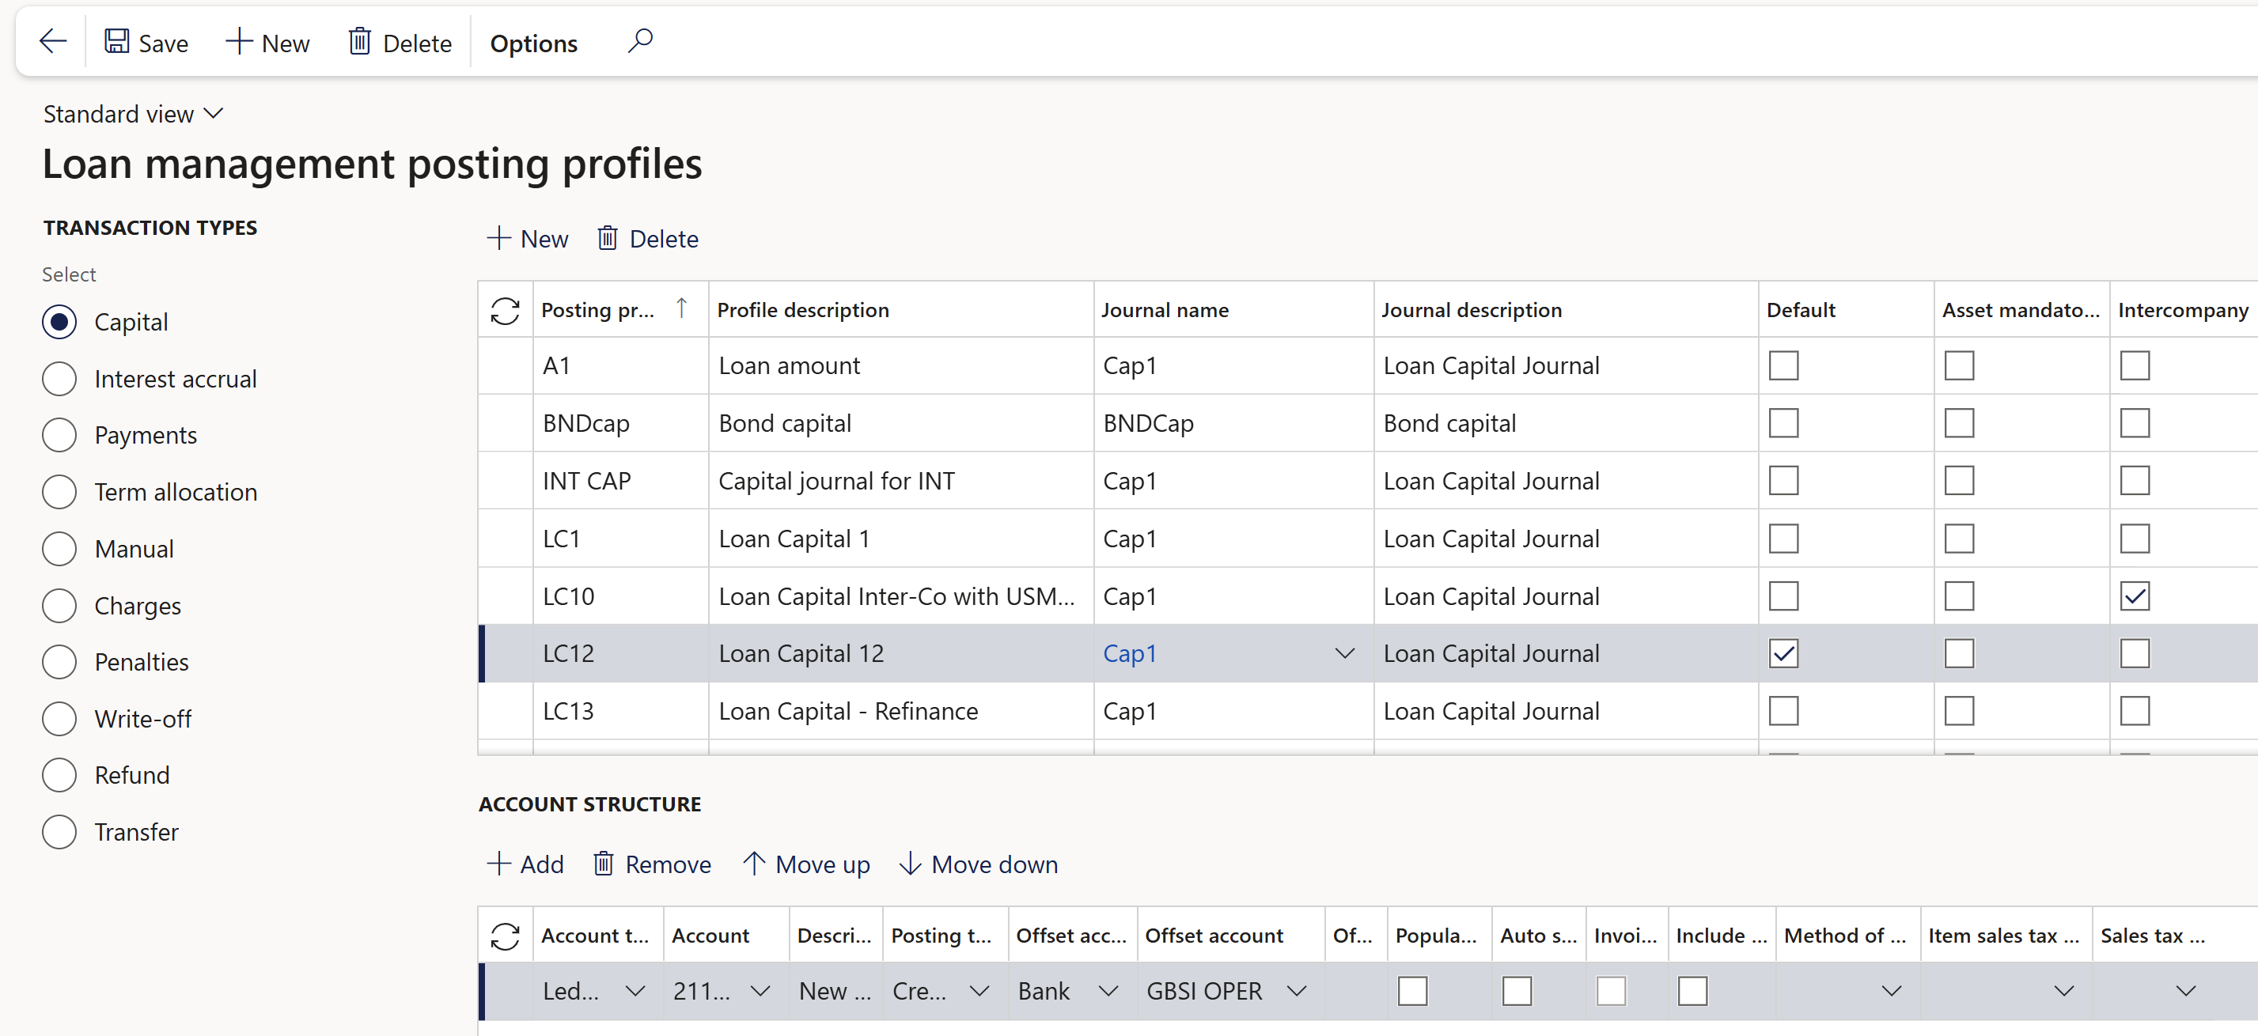The width and height of the screenshot is (2258, 1036).
Task: Select the Capital transaction type
Action: [x=59, y=322]
